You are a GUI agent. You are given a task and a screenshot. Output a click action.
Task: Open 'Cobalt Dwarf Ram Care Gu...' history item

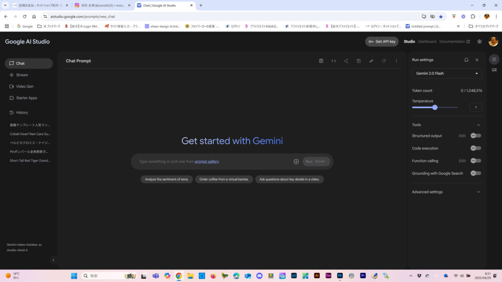pos(30,134)
